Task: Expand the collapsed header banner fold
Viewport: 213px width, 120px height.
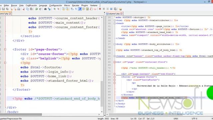Action: click(x=114, y=56)
